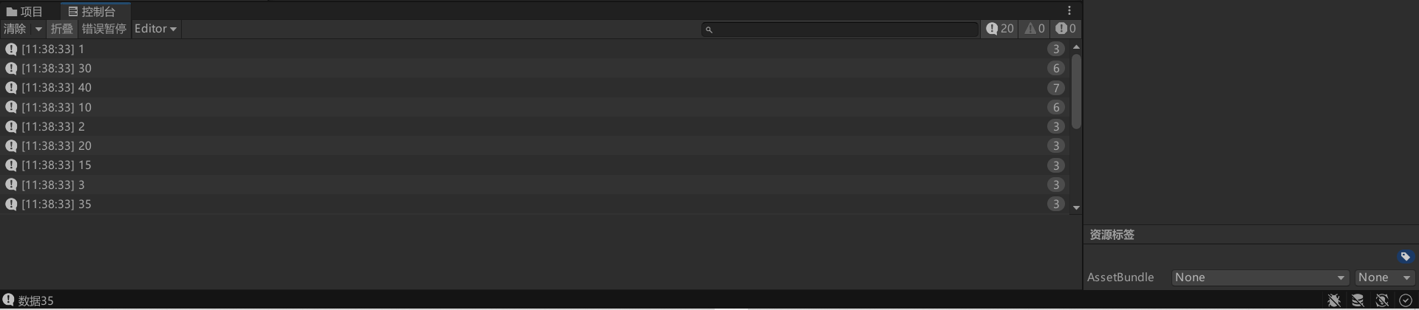1419x310 pixels.
Task: Switch to the Project (项目) tab
Action: pos(24,11)
